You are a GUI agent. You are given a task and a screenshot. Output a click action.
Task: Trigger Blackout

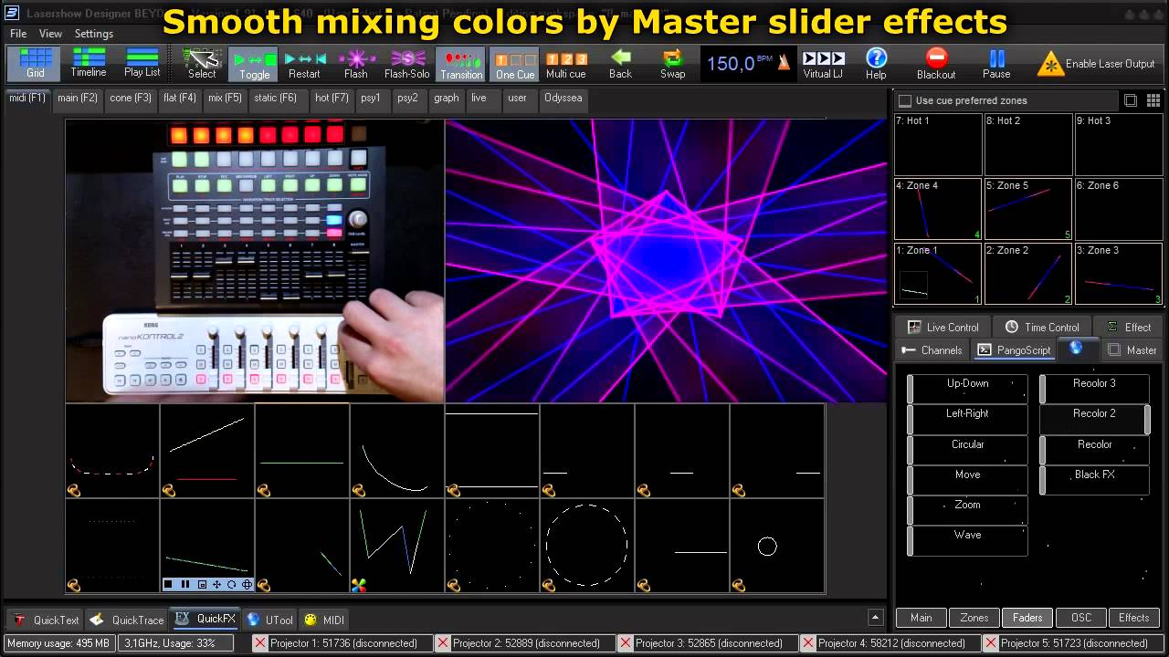pyautogui.click(x=936, y=64)
